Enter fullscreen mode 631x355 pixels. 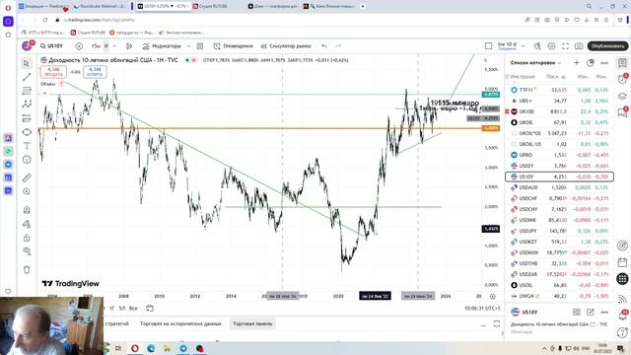[565, 46]
